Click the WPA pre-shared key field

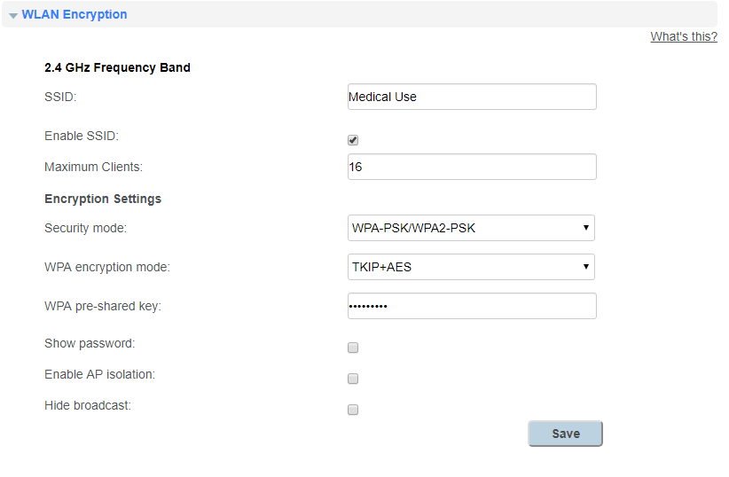[471, 306]
